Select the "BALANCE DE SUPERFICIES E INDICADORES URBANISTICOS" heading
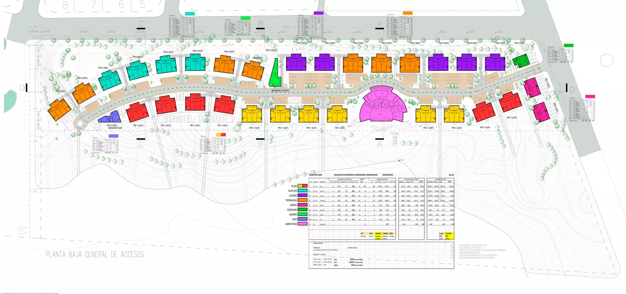 coord(356,175)
